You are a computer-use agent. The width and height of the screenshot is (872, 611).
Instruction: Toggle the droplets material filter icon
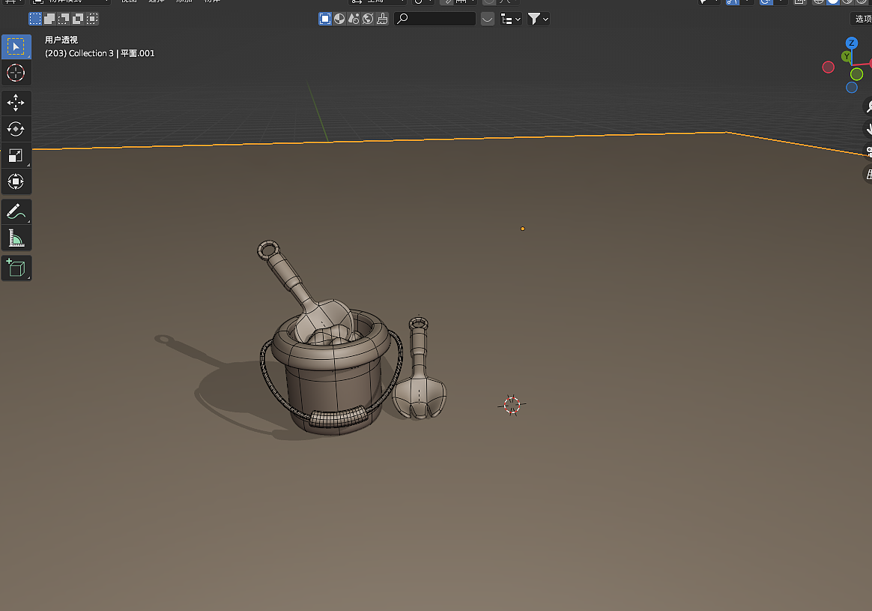tap(354, 19)
